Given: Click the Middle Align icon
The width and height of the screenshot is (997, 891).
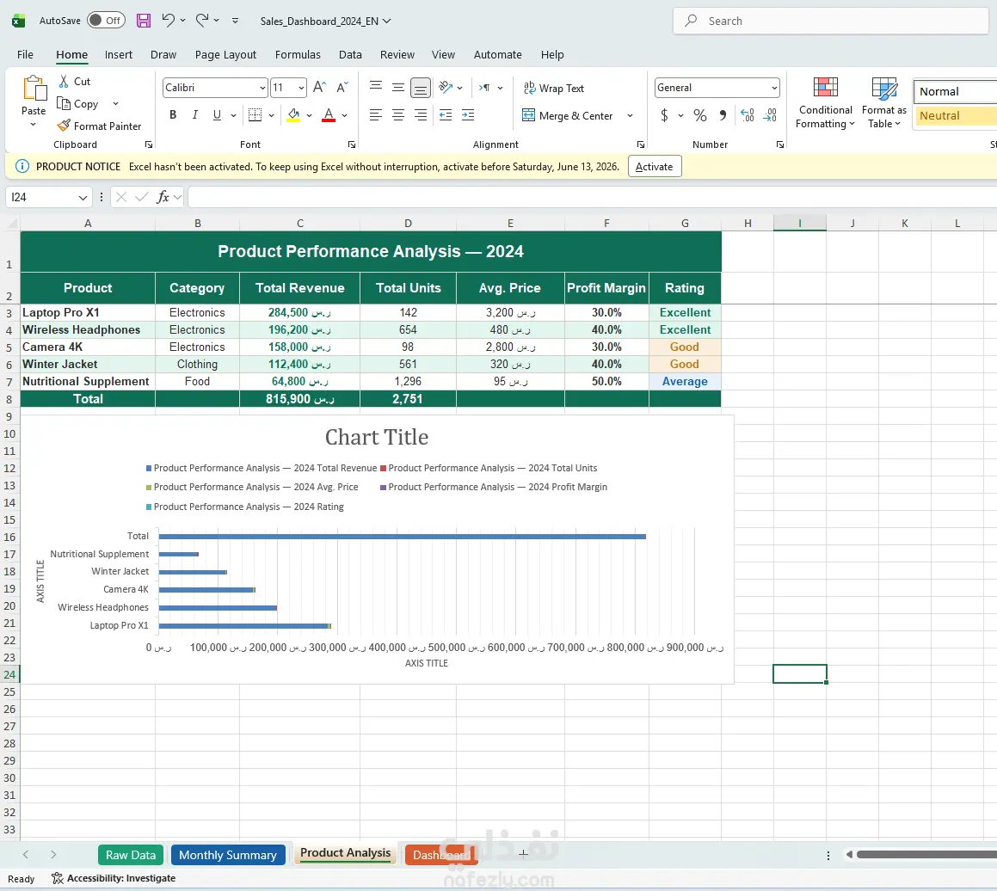Looking at the screenshot, I should click(x=398, y=87).
